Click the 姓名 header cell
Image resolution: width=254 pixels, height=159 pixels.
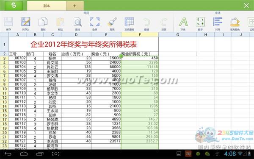click(x=52, y=54)
